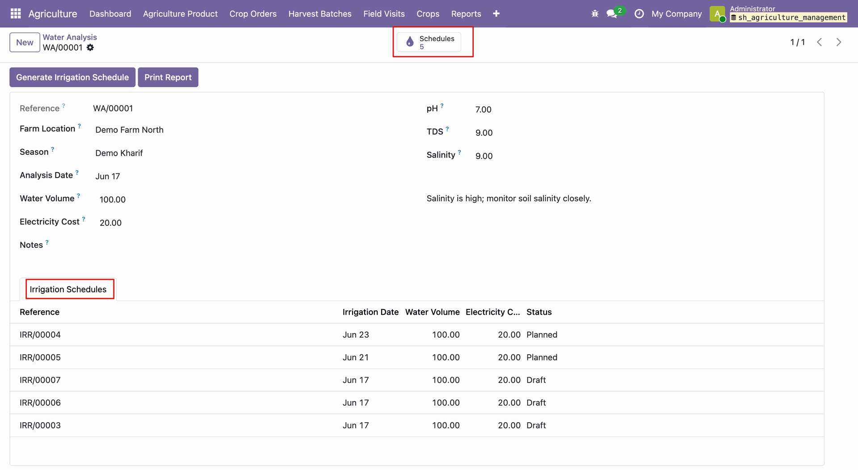Select the Irrigation Schedules tab
This screenshot has width=858, height=470.
point(68,289)
